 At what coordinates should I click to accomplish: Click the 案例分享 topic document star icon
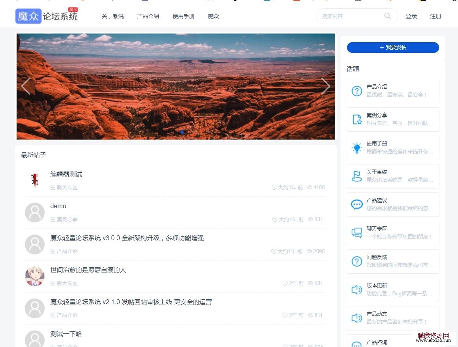pos(357,119)
